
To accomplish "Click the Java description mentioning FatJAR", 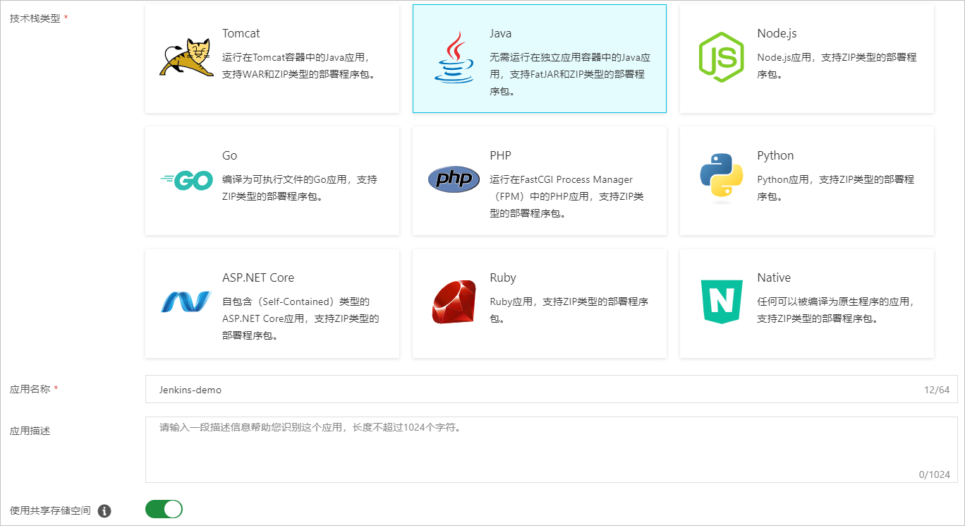I will pos(570,74).
